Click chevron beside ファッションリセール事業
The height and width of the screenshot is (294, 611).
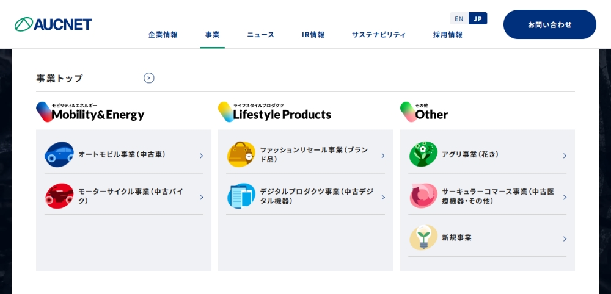tap(383, 156)
